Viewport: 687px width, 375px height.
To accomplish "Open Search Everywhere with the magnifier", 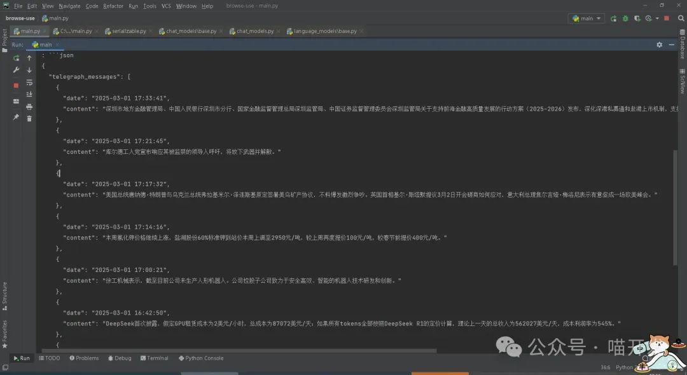I will pyautogui.click(x=681, y=18).
